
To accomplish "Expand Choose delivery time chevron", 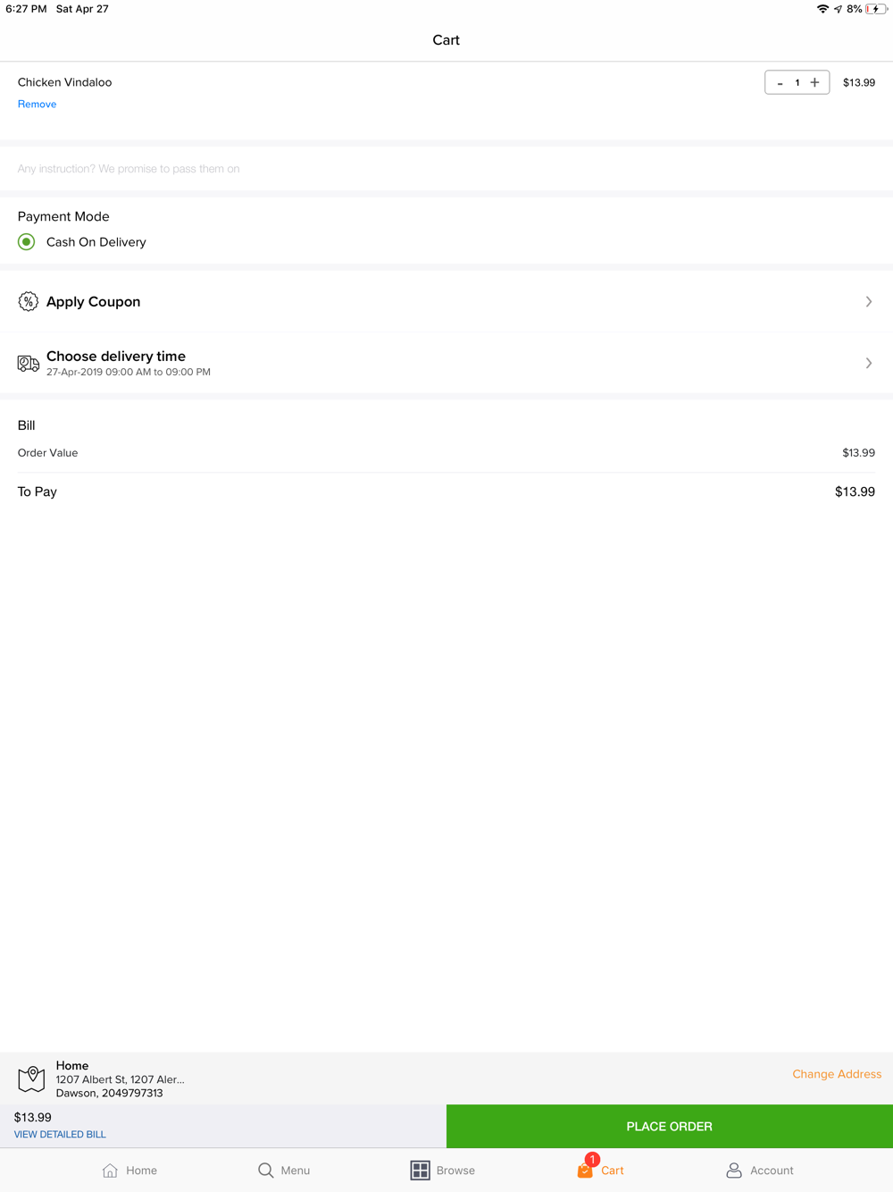I will 869,363.
